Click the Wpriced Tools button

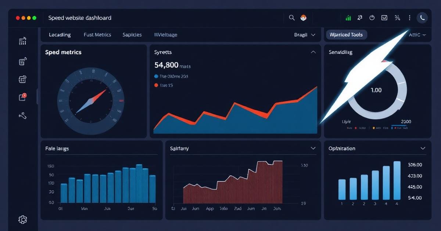347,35
